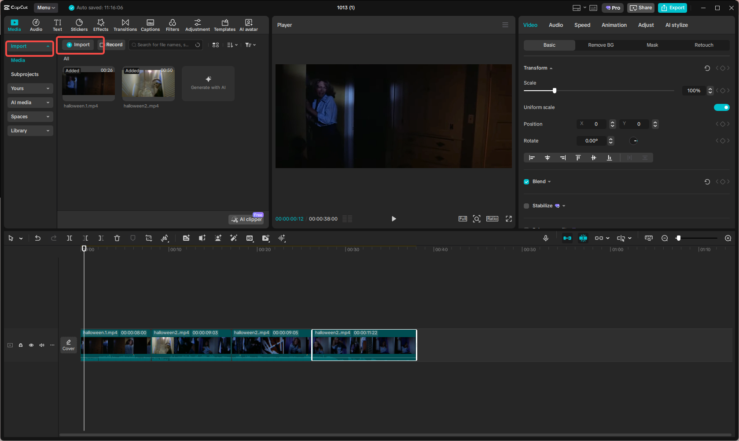Open the Effects panel
739x441 pixels.
click(x=101, y=25)
